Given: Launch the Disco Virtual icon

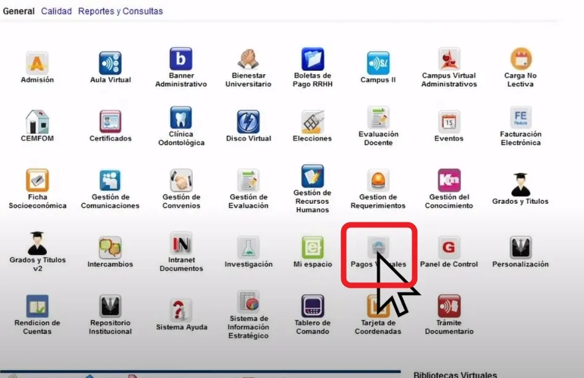Looking at the screenshot, I should tap(248, 122).
